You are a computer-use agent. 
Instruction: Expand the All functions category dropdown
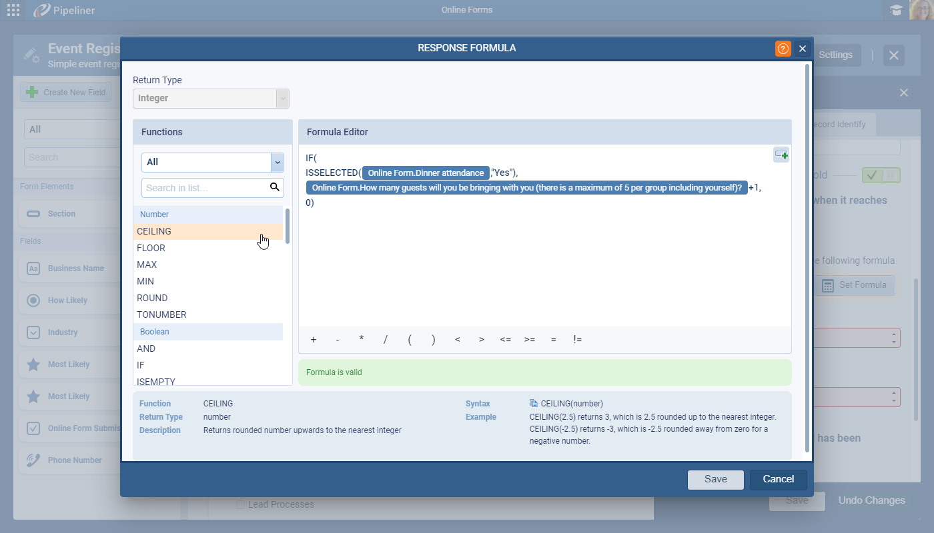pyautogui.click(x=278, y=162)
